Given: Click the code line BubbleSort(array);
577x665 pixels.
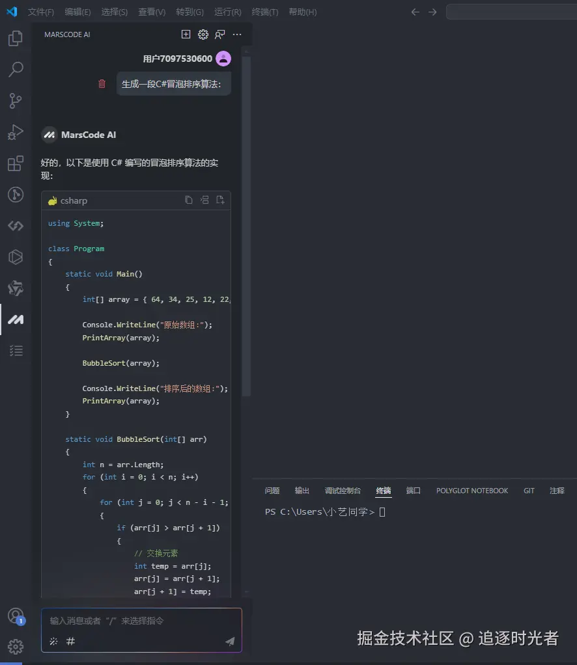Looking at the screenshot, I should click(121, 363).
